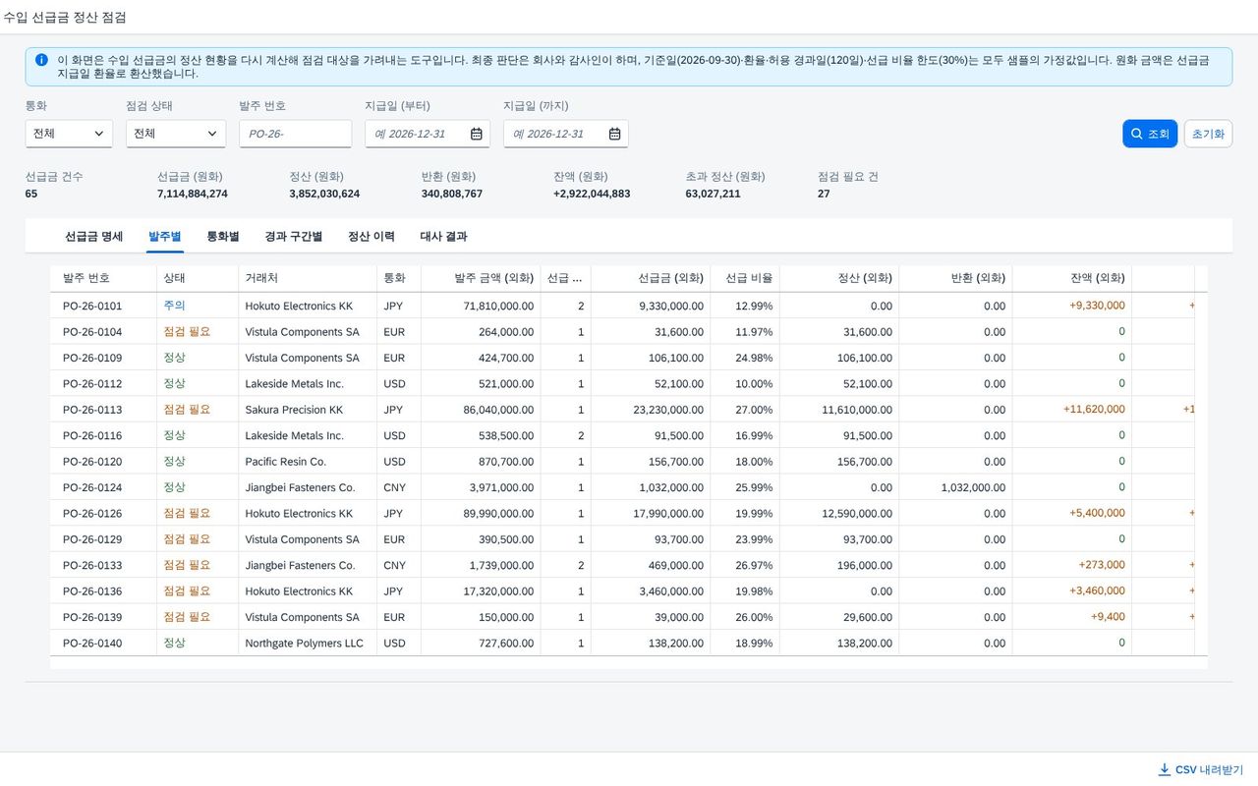
Task: Open the 통화별 tab
Action: click(x=223, y=237)
